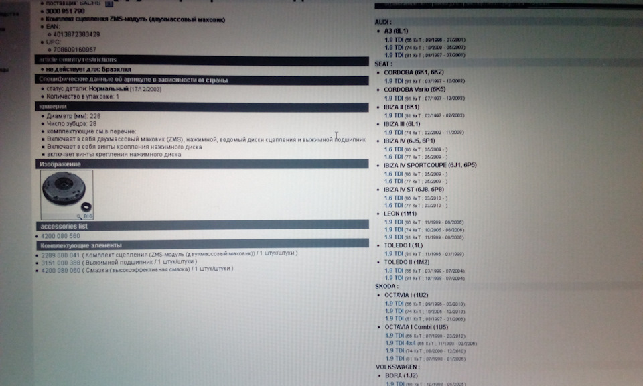This screenshot has height=386, width=643.
Task: Click article number 3000 951 790
Action: tap(65, 11)
